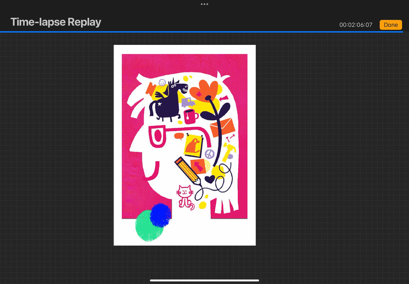Tap the purple peace symbol
The width and height of the screenshot is (409, 284).
[x=209, y=153]
